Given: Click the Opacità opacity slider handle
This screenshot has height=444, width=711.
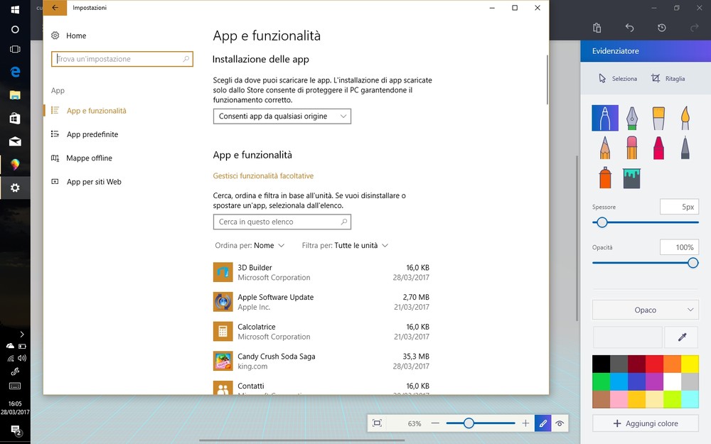Looking at the screenshot, I should coord(693,263).
